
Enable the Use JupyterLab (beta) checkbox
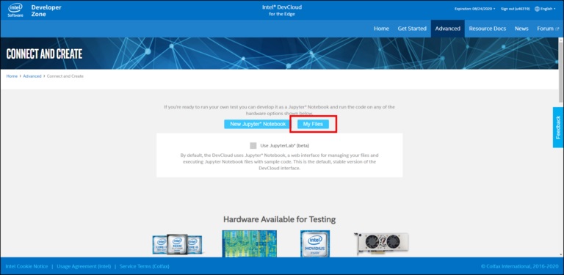[253, 145]
